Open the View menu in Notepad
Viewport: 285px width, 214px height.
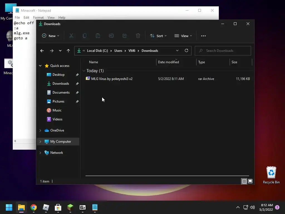tap(51, 18)
